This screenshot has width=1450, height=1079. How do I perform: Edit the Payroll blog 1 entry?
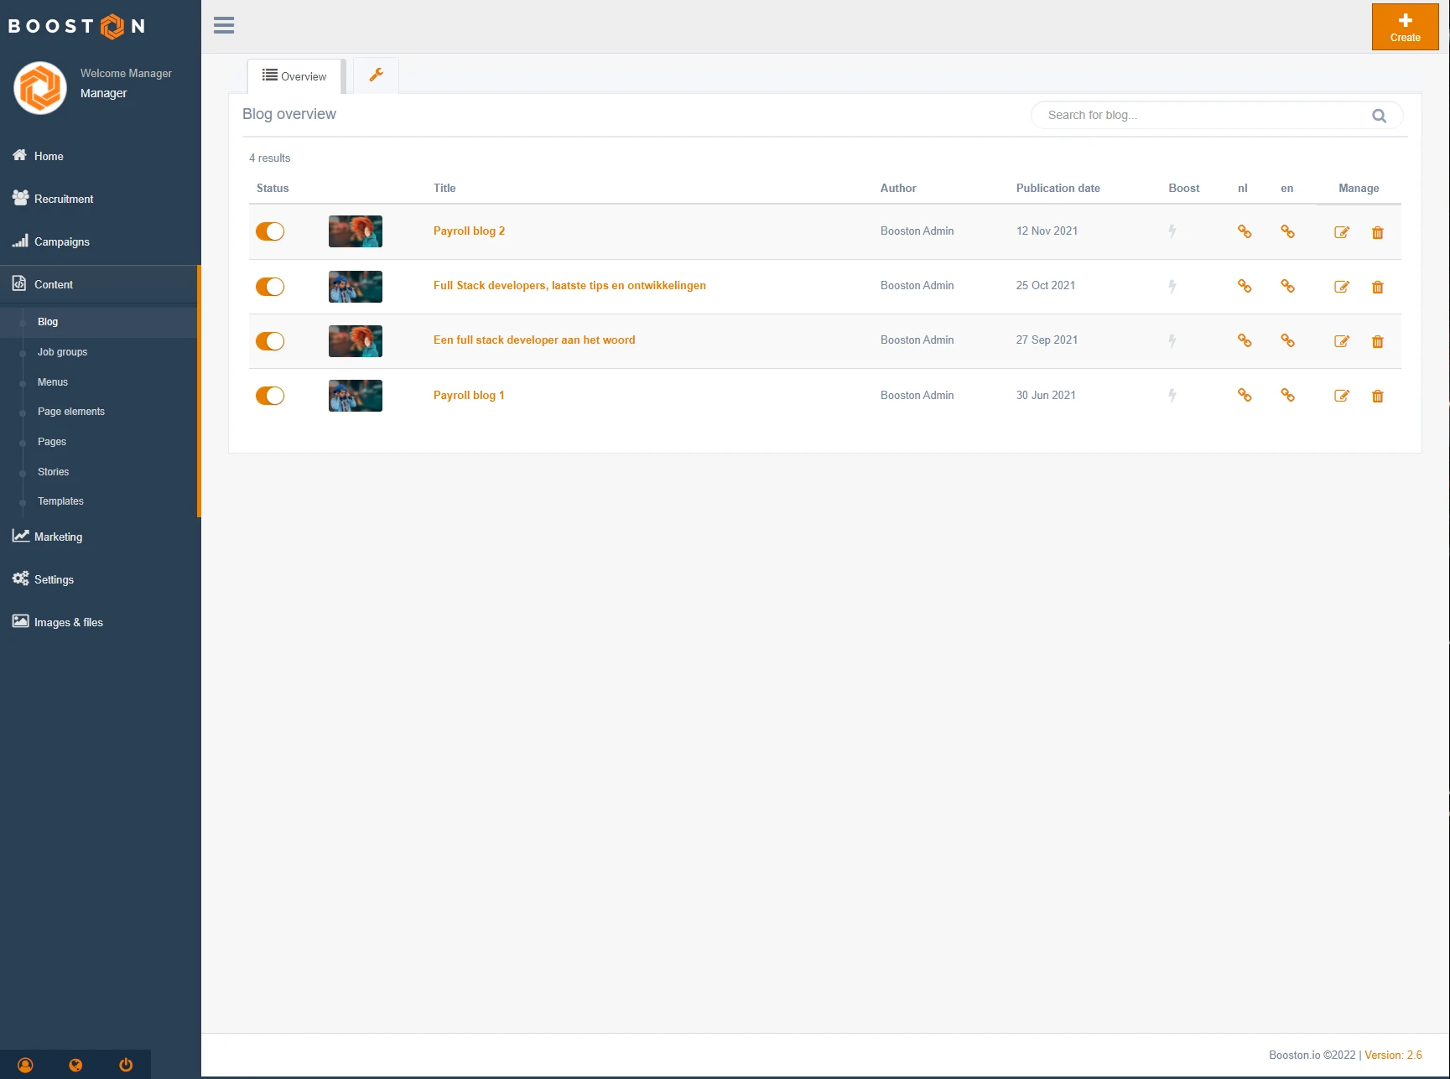[x=1341, y=397]
